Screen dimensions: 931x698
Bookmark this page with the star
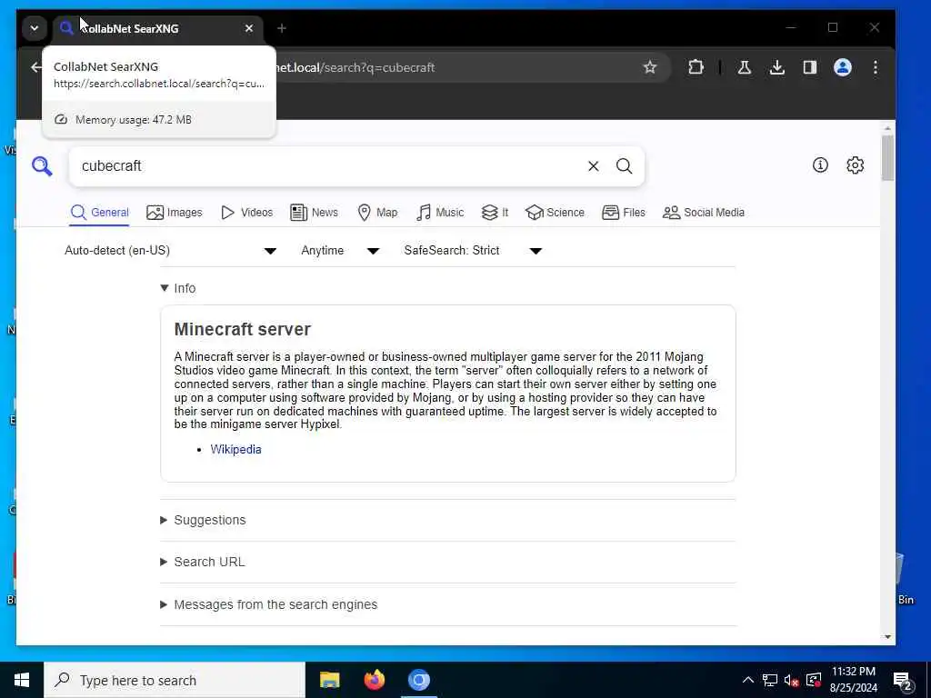pos(650,67)
